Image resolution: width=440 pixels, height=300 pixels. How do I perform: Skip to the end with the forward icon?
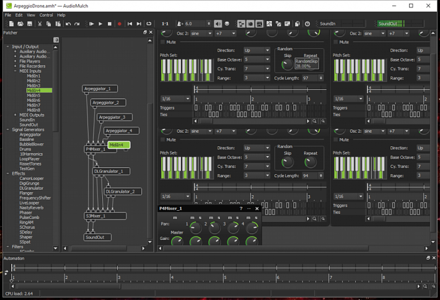139,24
